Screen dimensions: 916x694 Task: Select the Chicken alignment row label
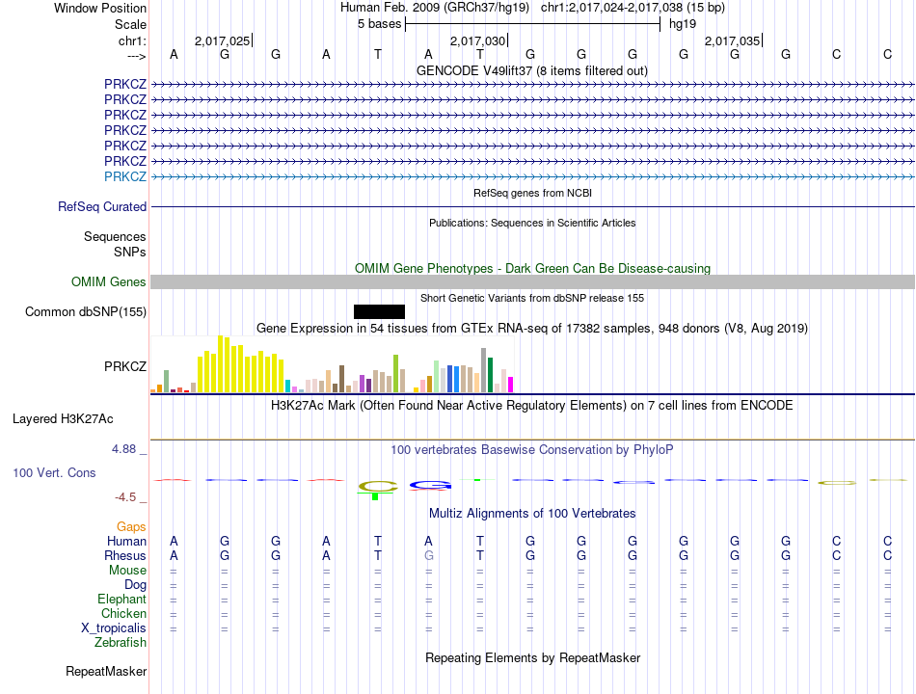pos(123,613)
